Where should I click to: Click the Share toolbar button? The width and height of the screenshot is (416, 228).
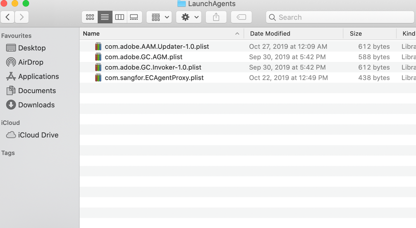216,17
